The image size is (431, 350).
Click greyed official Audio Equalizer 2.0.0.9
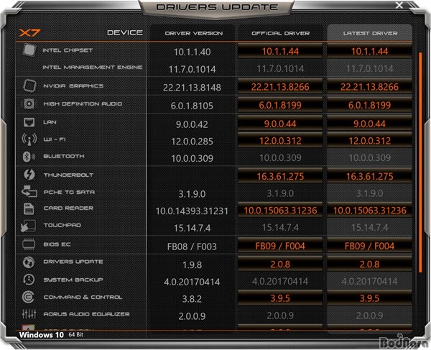point(280,316)
